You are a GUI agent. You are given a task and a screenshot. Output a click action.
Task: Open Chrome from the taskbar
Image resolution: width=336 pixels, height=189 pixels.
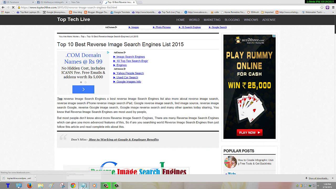point(73,186)
